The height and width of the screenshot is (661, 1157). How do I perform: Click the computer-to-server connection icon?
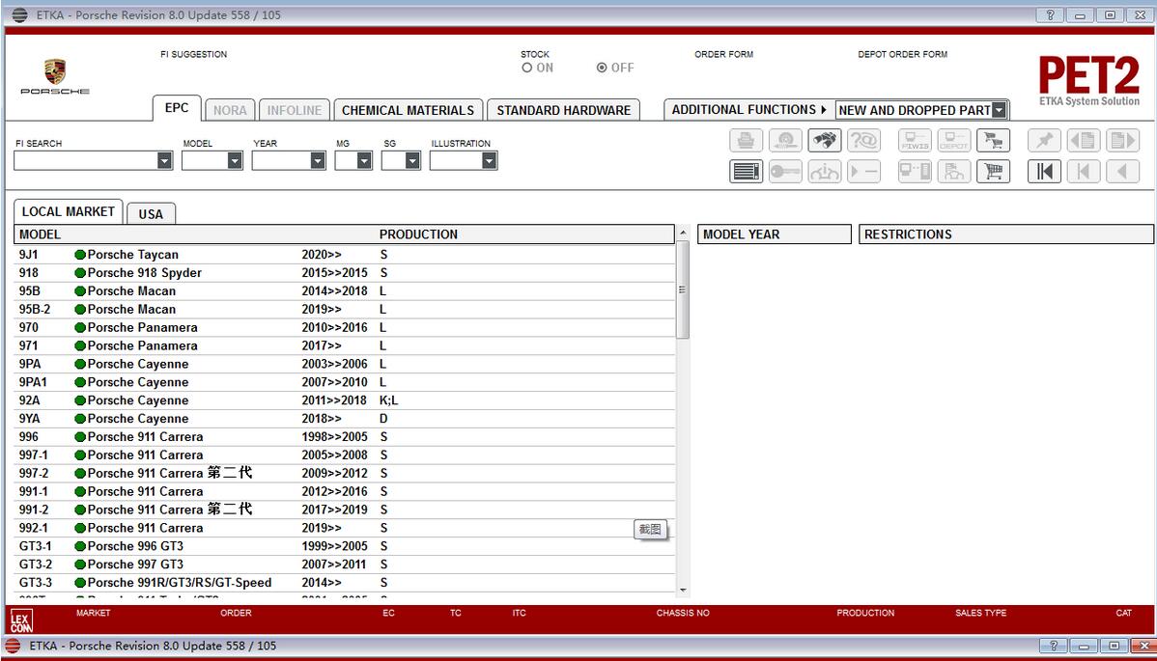click(915, 172)
